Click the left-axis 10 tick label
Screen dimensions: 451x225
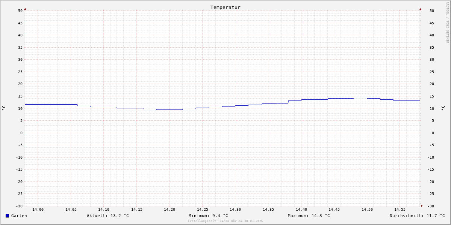pyautogui.click(x=20, y=108)
